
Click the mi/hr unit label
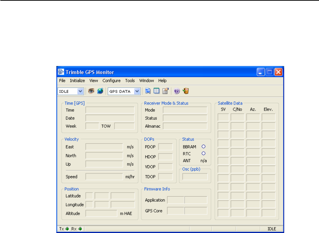tap(130, 177)
